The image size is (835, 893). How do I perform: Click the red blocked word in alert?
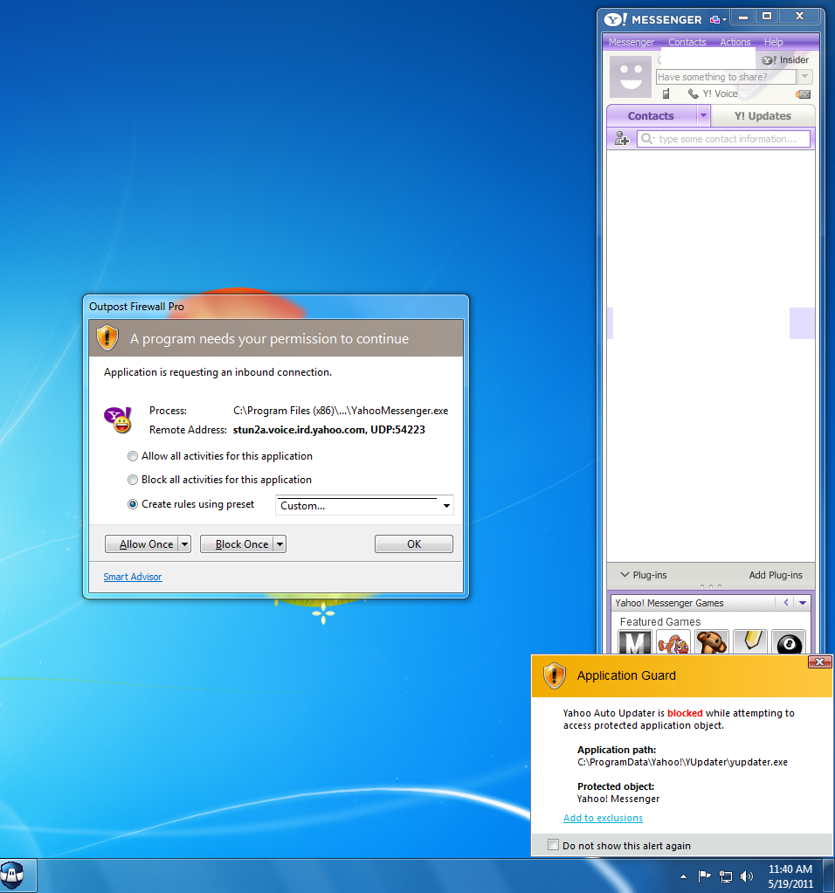click(x=685, y=713)
